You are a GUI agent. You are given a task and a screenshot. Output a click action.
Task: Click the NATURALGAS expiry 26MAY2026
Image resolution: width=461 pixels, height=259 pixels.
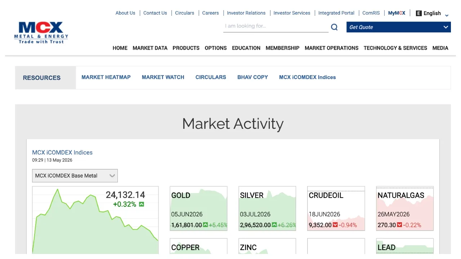(x=394, y=214)
